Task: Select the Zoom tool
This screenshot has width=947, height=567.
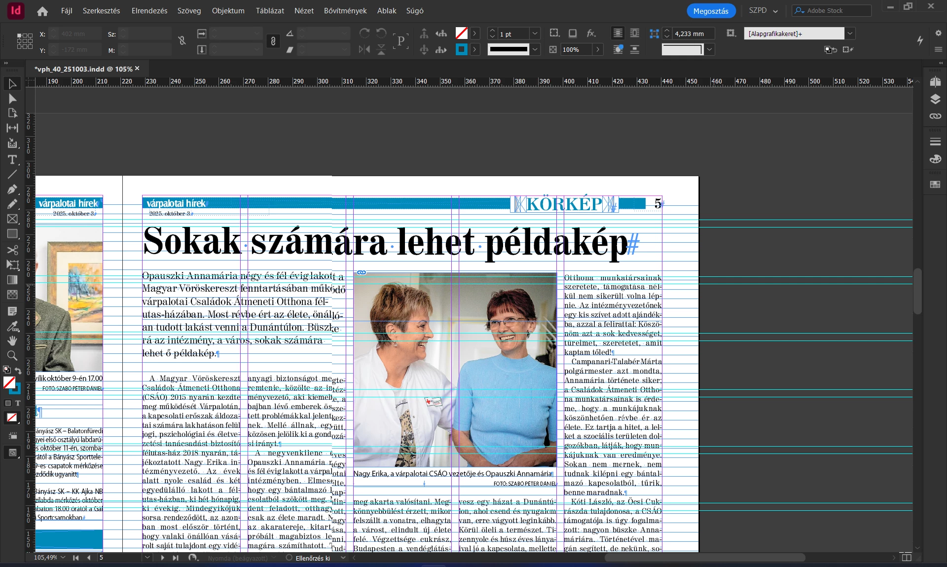Action: point(12,355)
